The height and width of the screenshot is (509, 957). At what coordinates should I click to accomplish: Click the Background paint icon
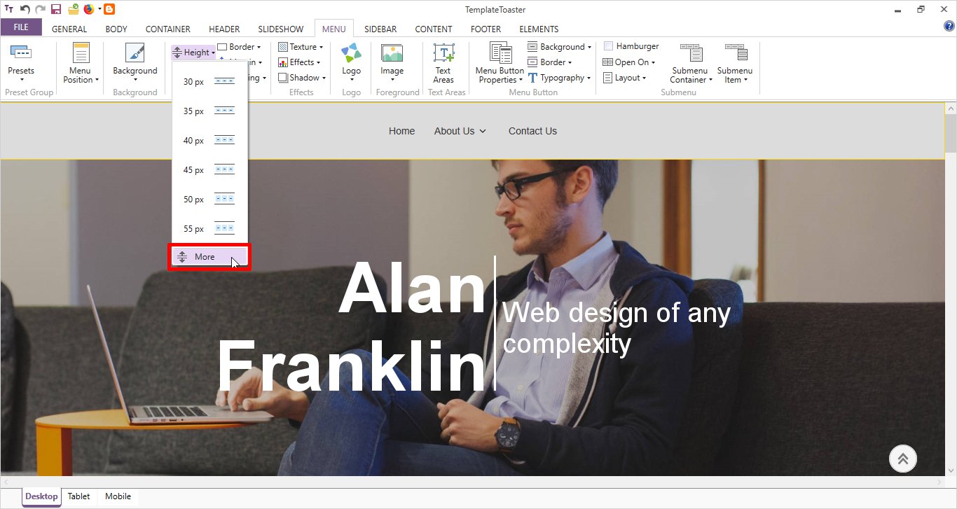tap(135, 54)
